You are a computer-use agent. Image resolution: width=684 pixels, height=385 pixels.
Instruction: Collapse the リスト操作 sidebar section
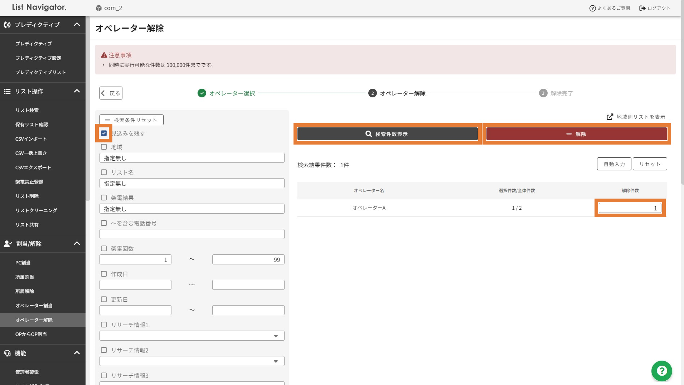pos(77,91)
